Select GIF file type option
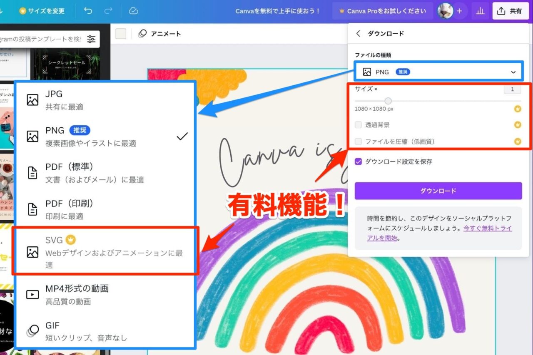 (x=105, y=331)
